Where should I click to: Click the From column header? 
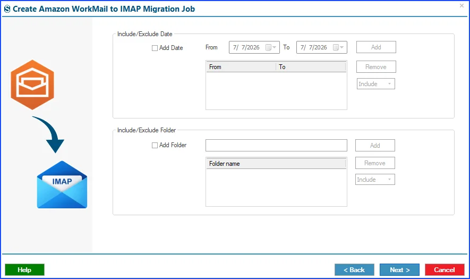click(x=241, y=67)
